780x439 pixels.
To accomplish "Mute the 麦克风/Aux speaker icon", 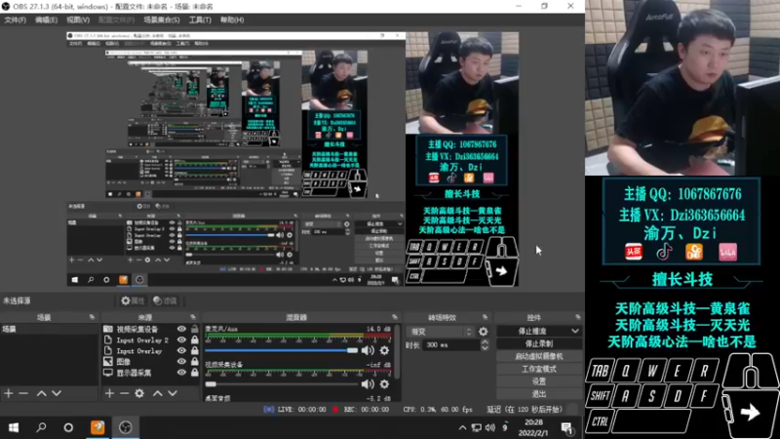I will (368, 350).
